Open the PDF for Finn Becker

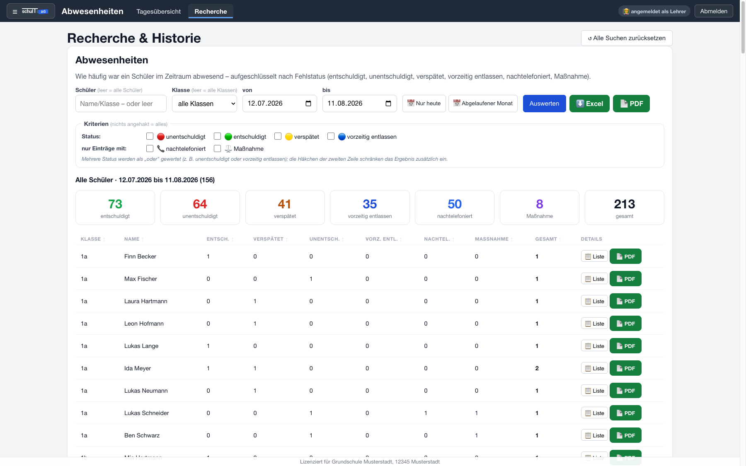(x=625, y=256)
